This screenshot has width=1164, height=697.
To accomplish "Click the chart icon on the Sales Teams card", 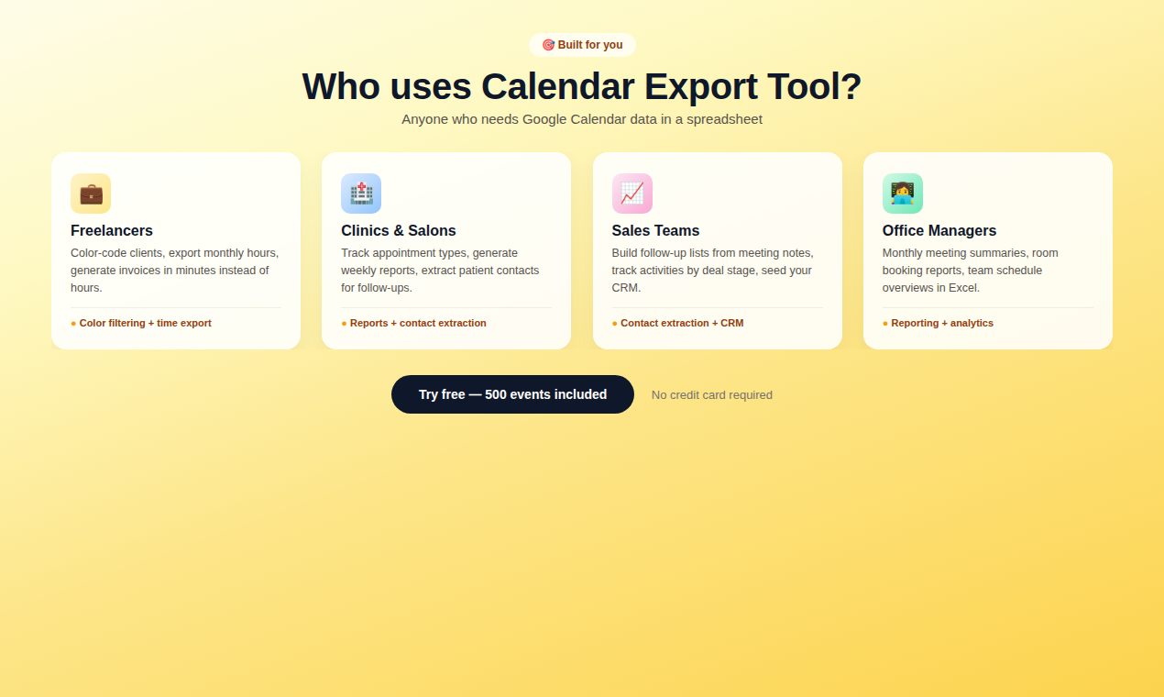I will (631, 194).
